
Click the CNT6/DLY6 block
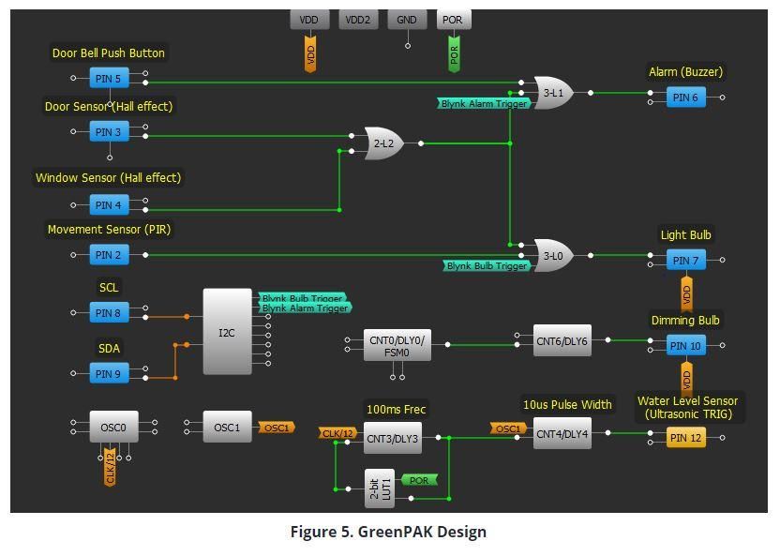point(562,340)
